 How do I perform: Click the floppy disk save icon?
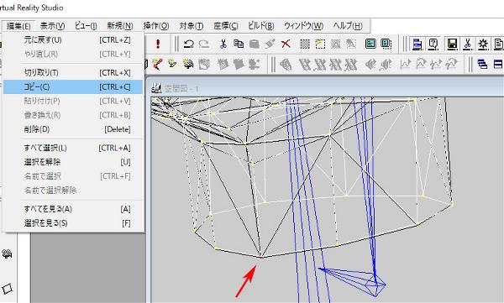(x=452, y=44)
